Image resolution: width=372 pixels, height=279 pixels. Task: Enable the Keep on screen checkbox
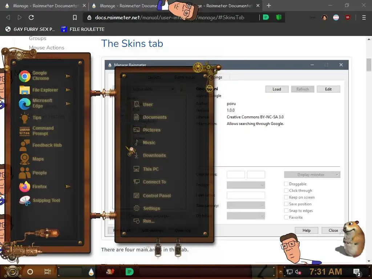pos(286,197)
